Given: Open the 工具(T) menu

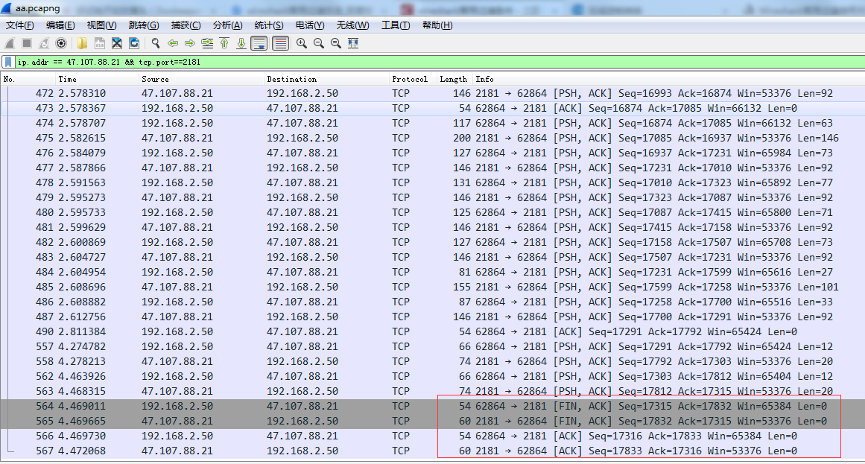Looking at the screenshot, I should (x=396, y=25).
